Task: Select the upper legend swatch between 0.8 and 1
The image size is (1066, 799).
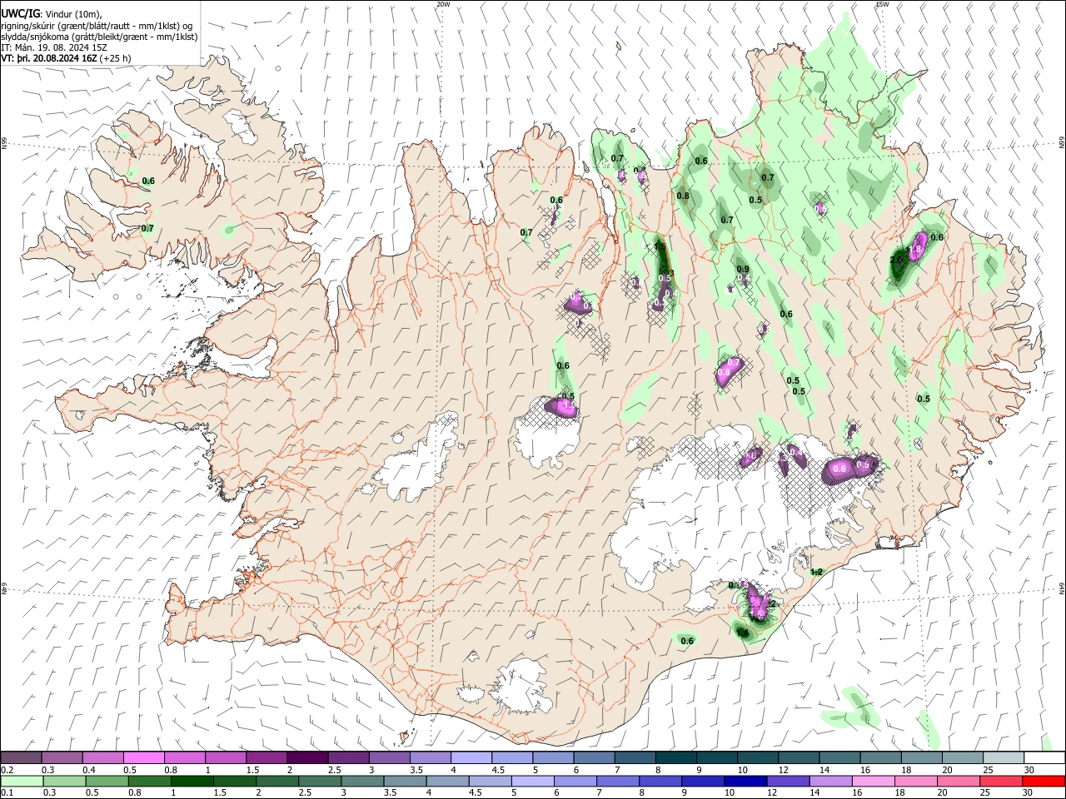Action: pyautogui.click(x=185, y=757)
